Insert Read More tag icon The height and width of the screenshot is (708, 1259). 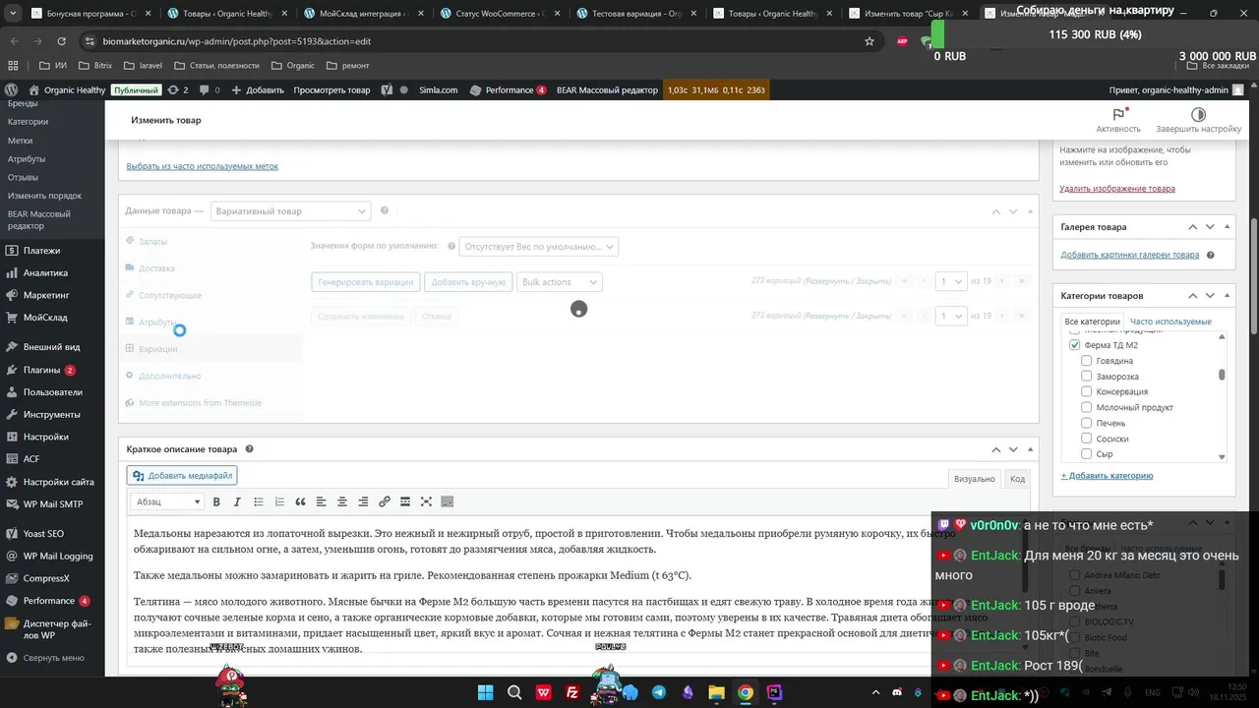pyautogui.click(x=405, y=501)
